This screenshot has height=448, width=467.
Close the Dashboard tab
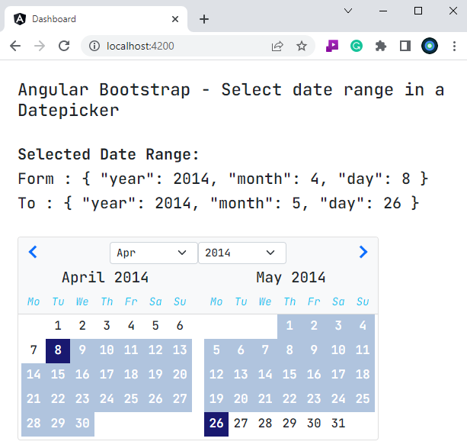coord(175,19)
